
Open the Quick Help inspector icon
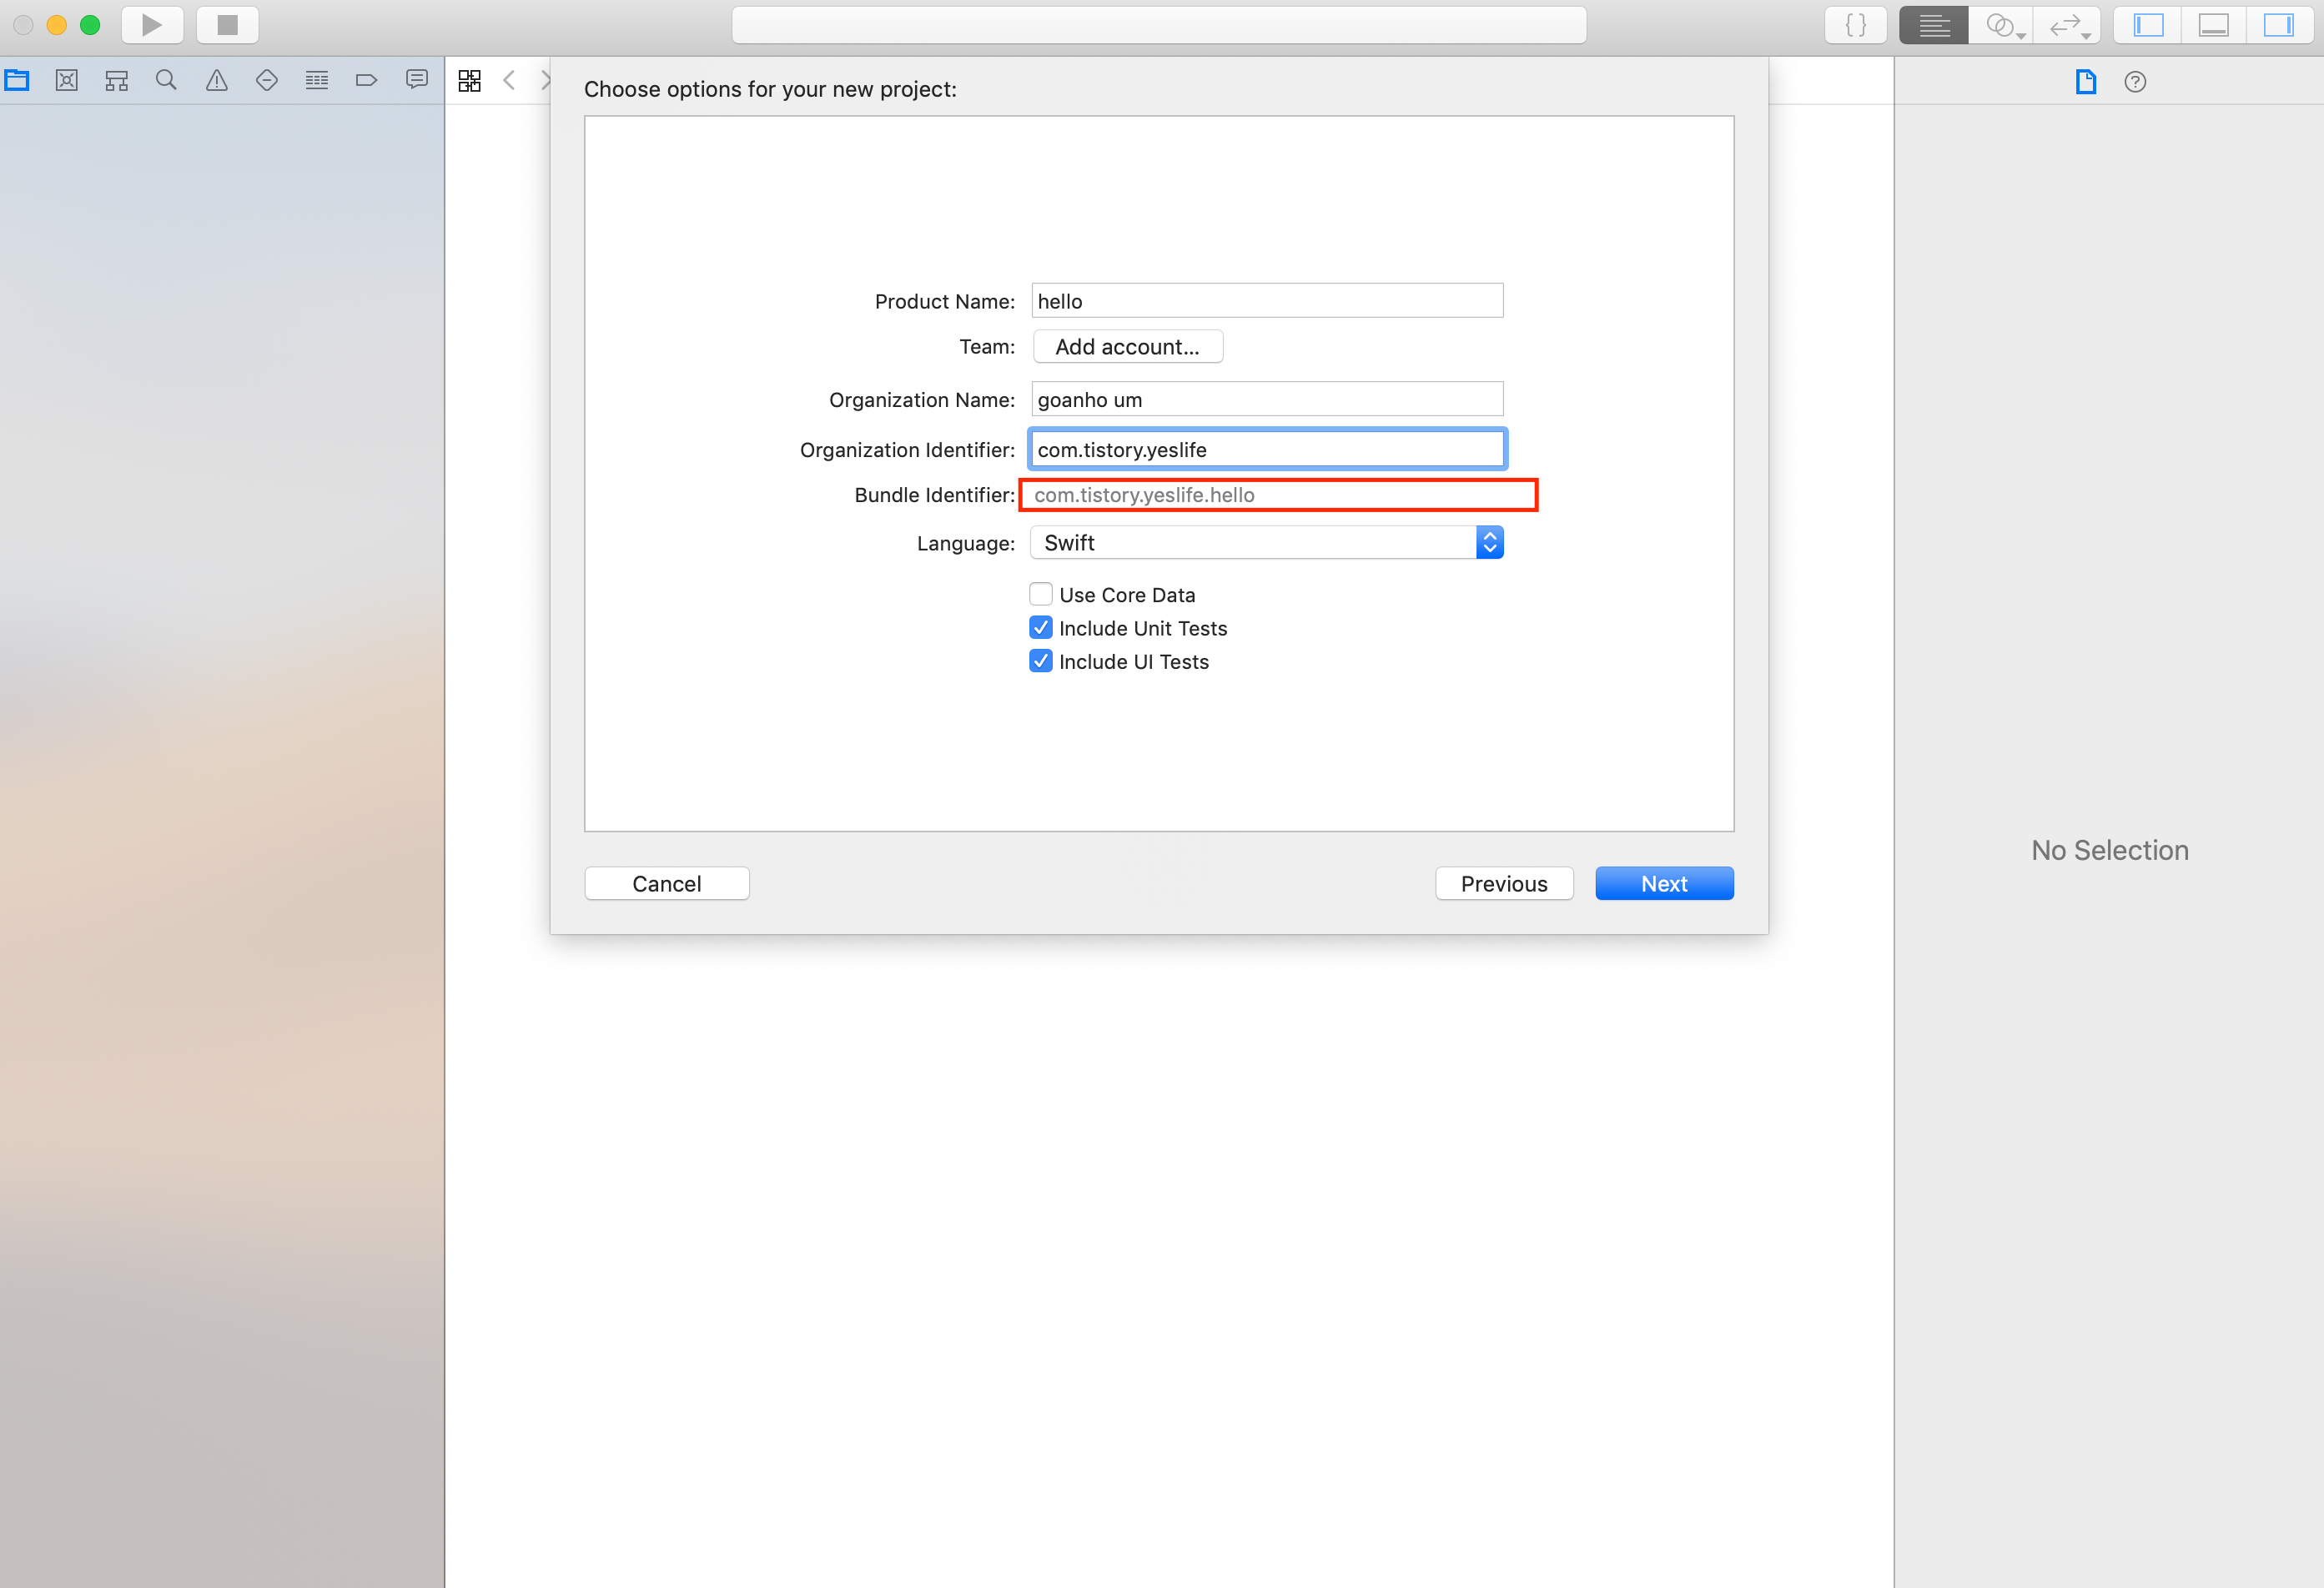(x=2135, y=82)
